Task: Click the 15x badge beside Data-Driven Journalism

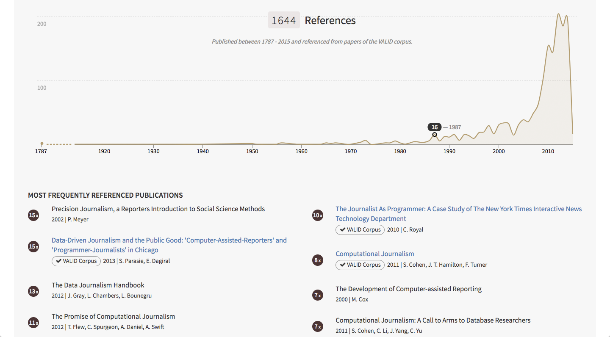Action: [x=33, y=246]
